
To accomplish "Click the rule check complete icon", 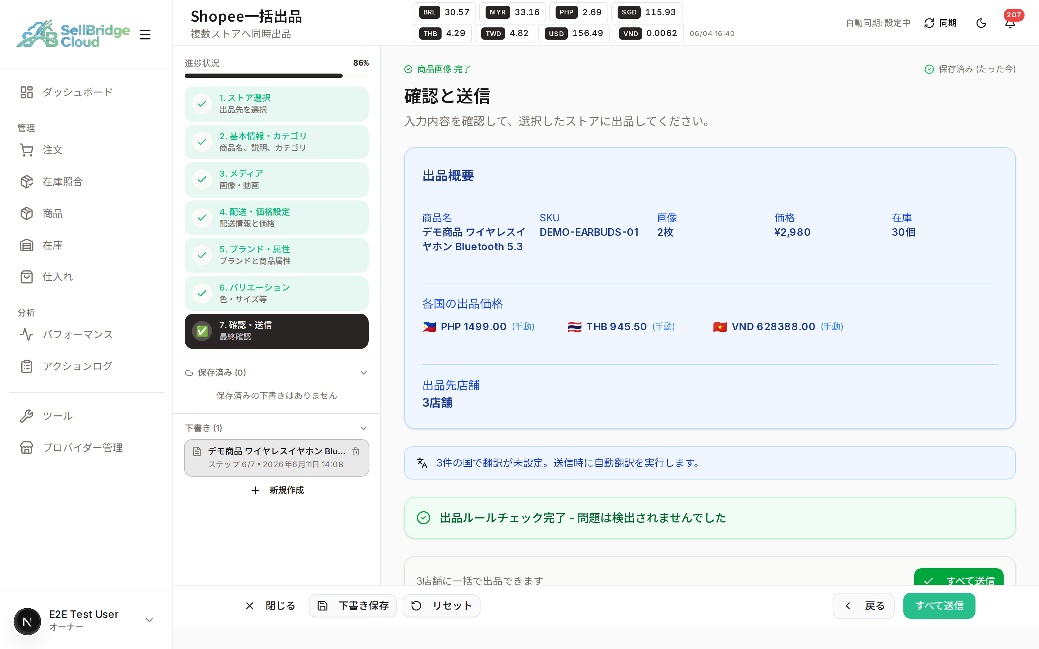I will [423, 518].
